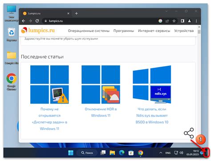Viewport: 211px width, 161px height.
Task: View site lock info in address bar
Action: [46, 21]
